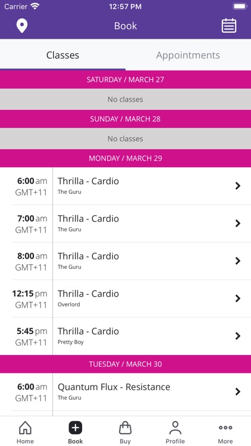Screen dimensions: 251x446
Task: Tap the Saturday / March 27 header
Action: tap(125, 79)
